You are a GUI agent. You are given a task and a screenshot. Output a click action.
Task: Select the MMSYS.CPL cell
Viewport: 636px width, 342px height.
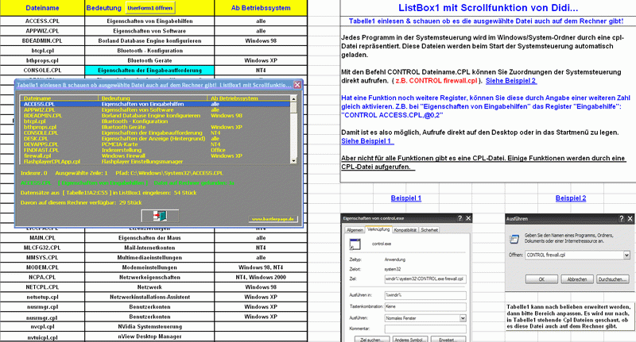coord(42,257)
